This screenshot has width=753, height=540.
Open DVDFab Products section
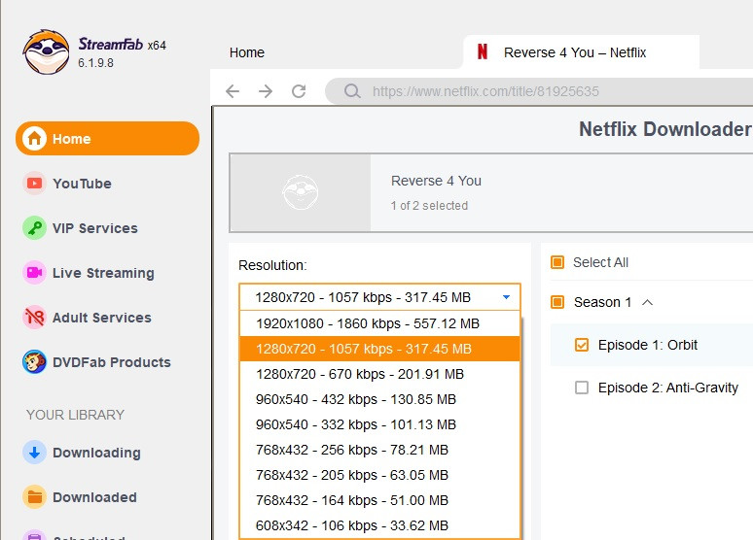click(111, 362)
